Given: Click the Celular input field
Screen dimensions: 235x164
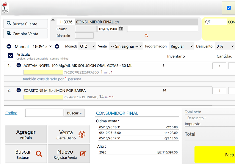Looking at the screenshot, I should [x=86, y=29].
